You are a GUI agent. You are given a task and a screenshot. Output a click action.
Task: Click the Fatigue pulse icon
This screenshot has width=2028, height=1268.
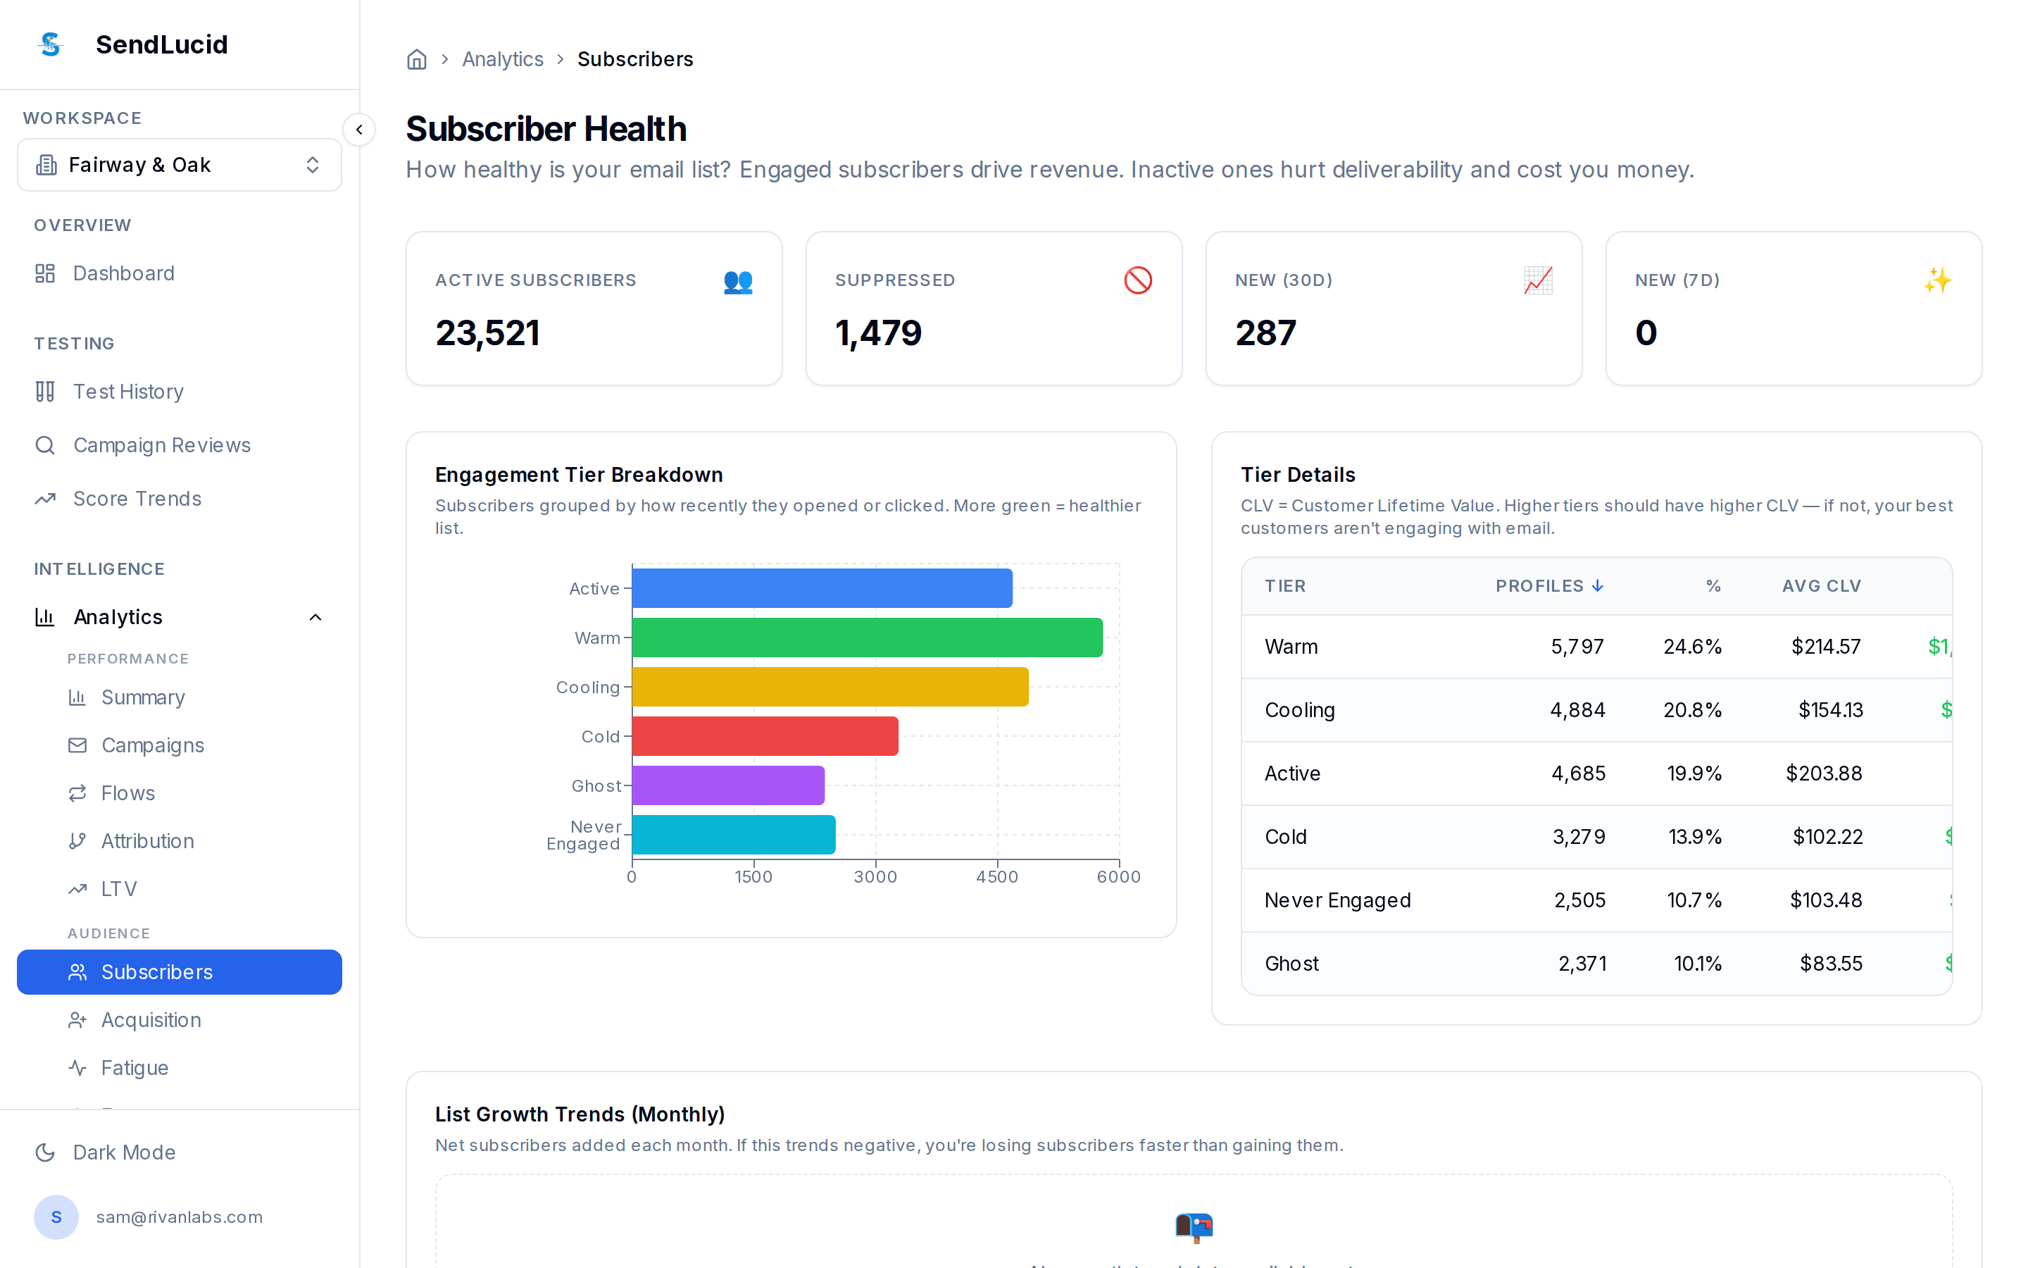(77, 1067)
